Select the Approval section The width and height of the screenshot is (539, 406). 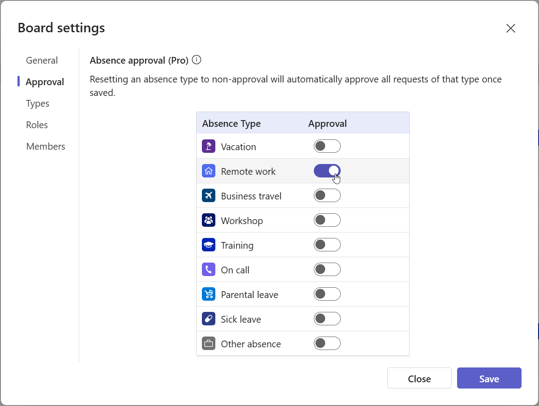(x=45, y=82)
